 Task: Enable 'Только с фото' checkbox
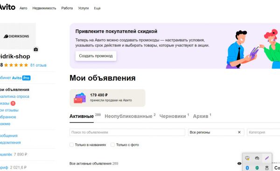pos(112,144)
